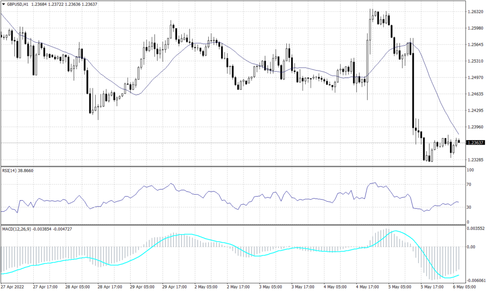The height and width of the screenshot is (291, 487).
Task: Select the 2 May 05:00 time marker
Action: 207,287
